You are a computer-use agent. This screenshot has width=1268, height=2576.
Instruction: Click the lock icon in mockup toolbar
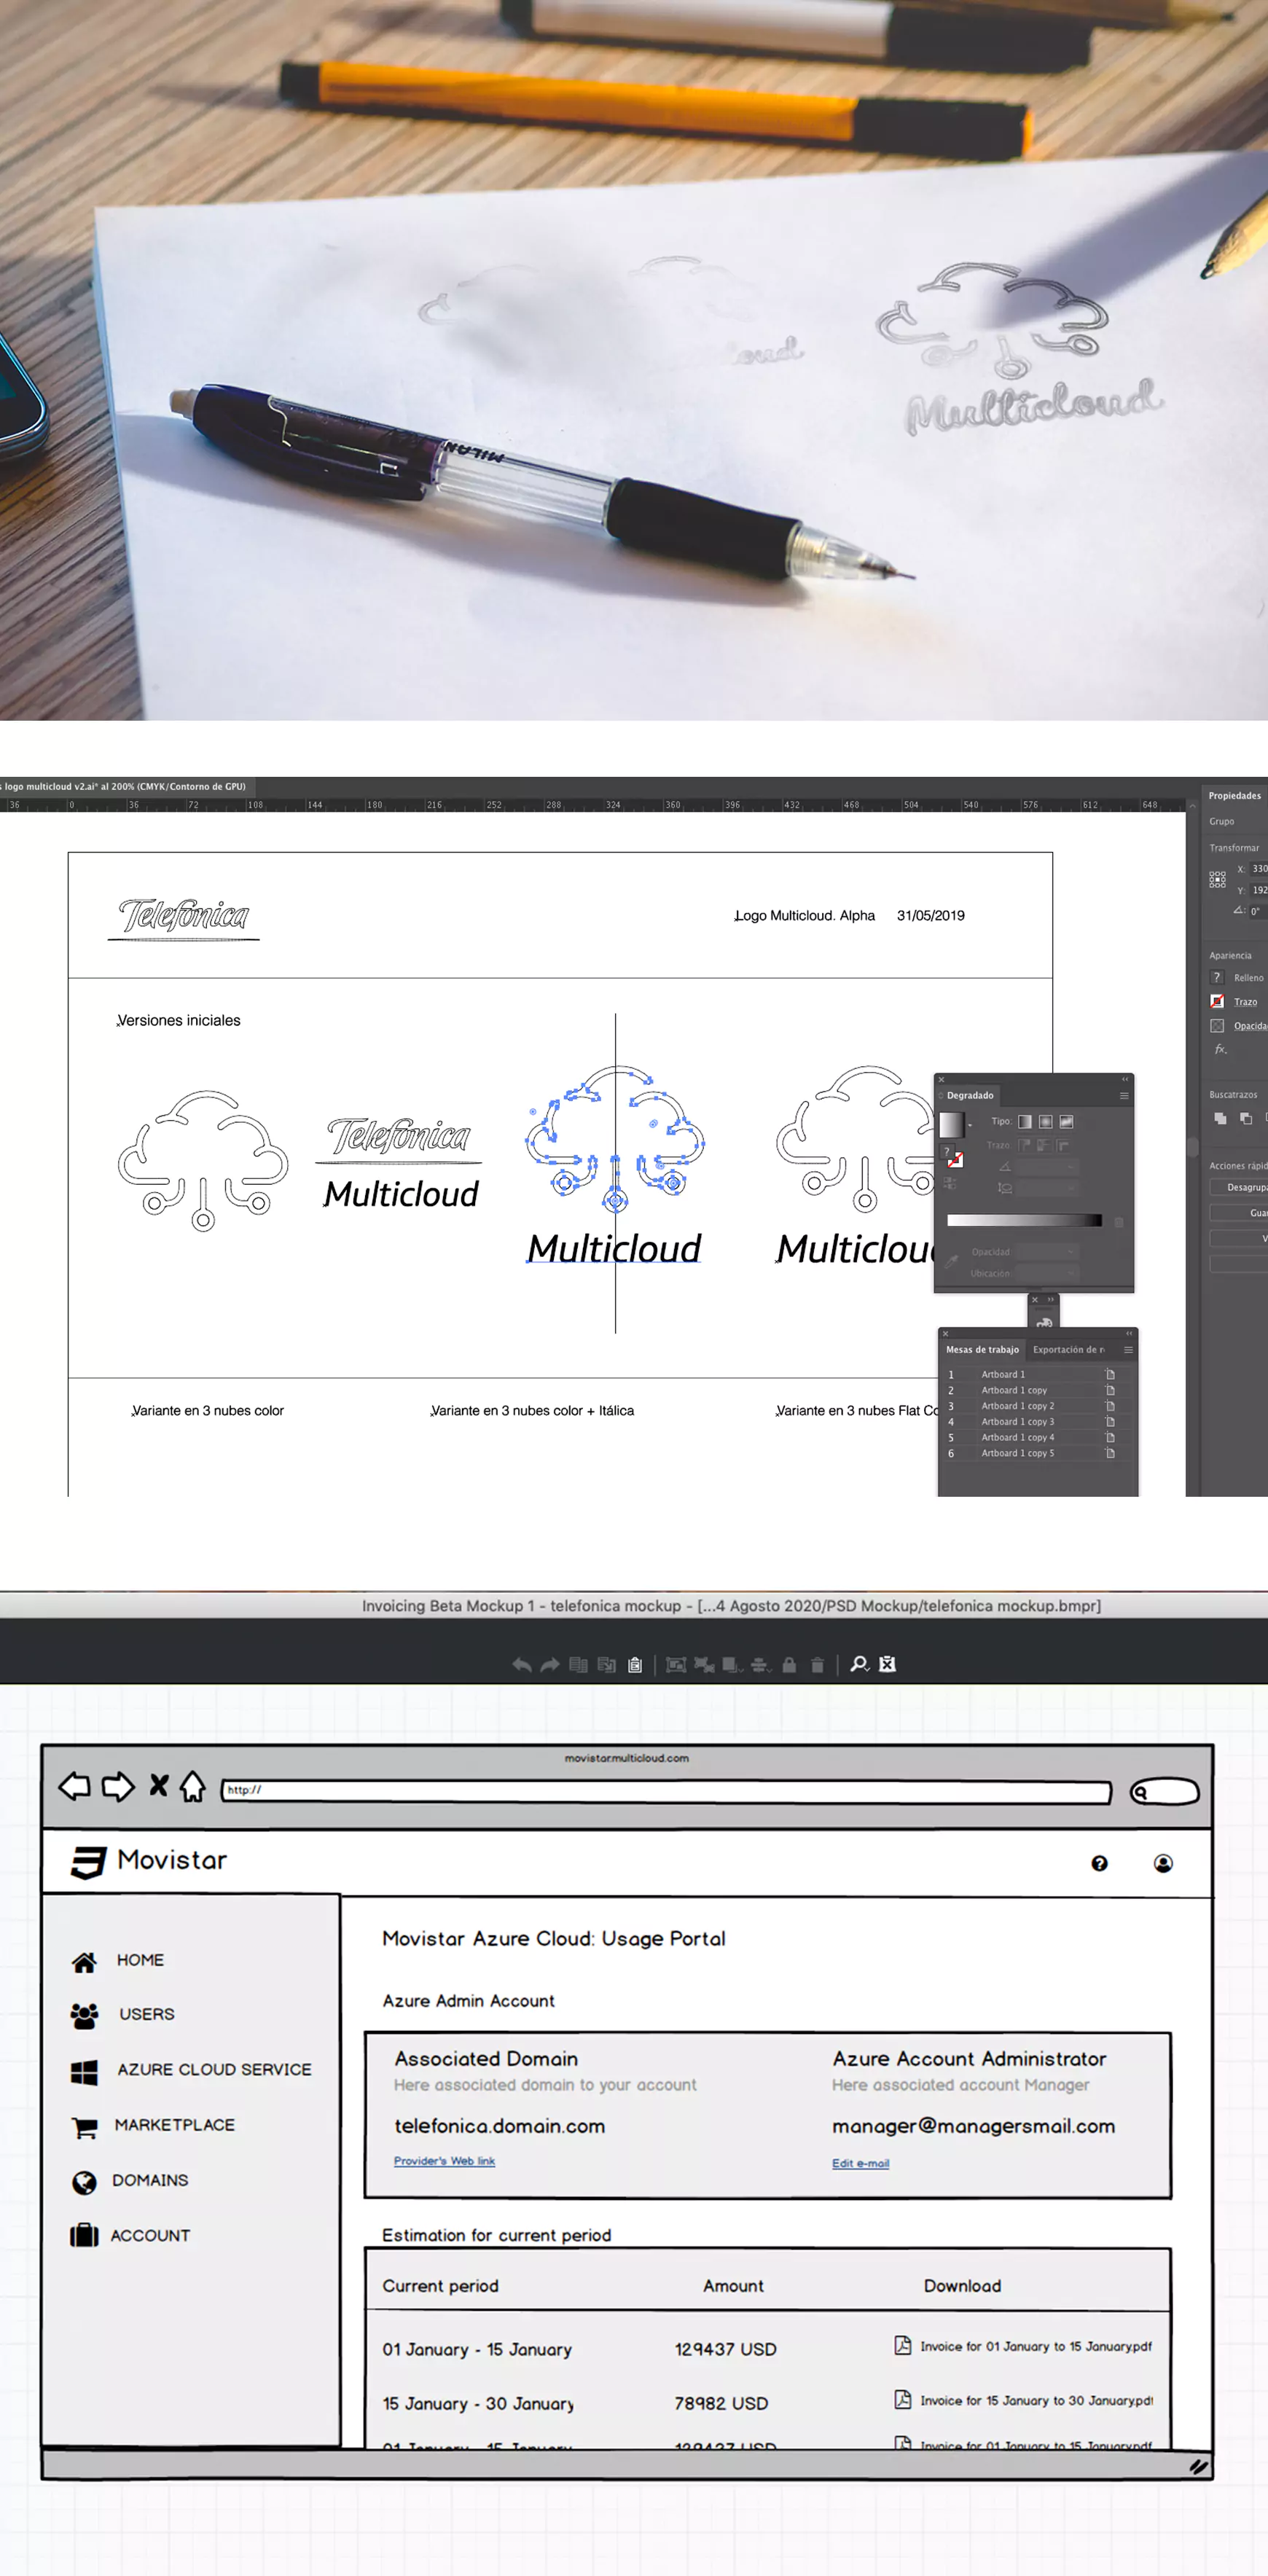pyautogui.click(x=789, y=1665)
